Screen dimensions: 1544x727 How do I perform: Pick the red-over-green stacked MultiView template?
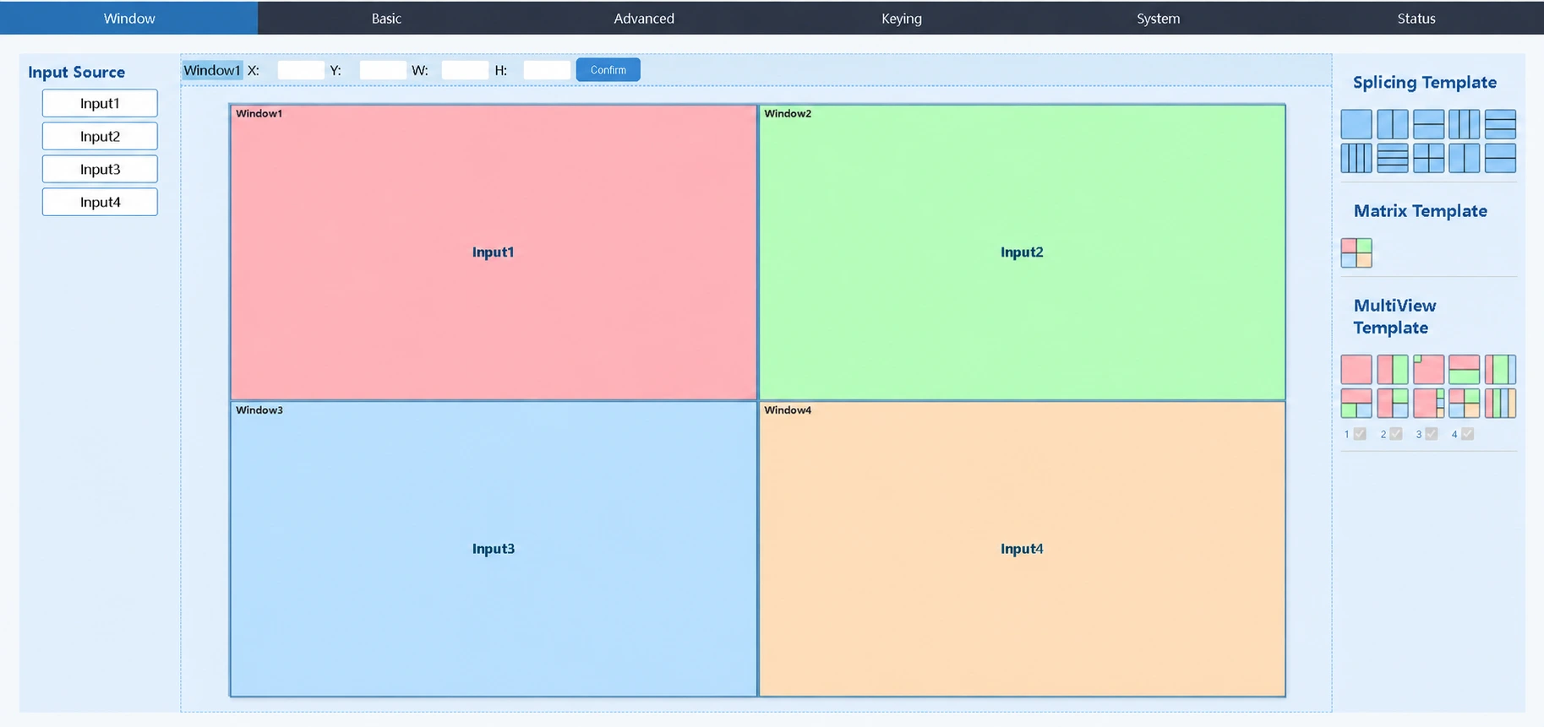coord(1464,370)
